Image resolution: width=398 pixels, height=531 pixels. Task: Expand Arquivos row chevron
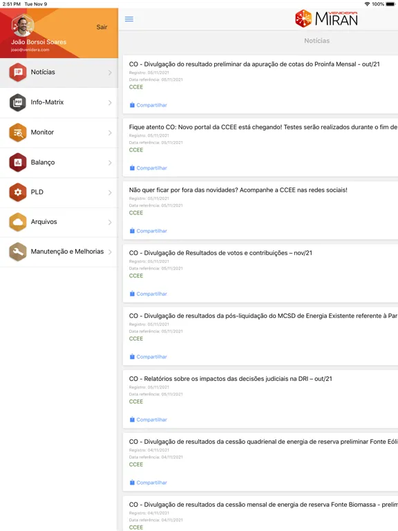pyautogui.click(x=110, y=222)
